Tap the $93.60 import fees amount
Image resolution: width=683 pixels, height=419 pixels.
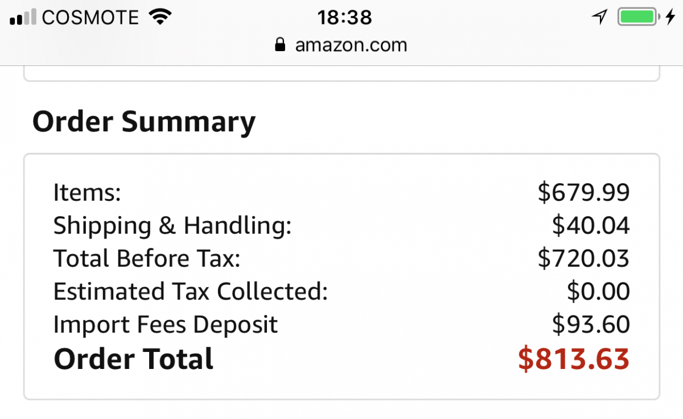click(591, 325)
